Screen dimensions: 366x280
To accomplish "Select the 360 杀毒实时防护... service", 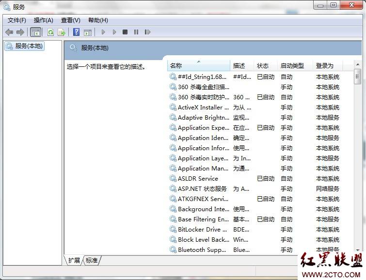I will (x=204, y=97).
